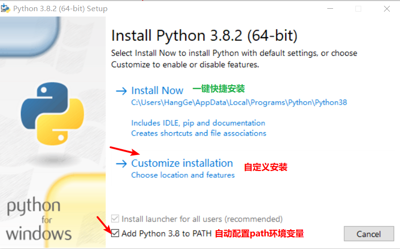Toggle the Add Python 3.8 to PATH checkbox

115,233
